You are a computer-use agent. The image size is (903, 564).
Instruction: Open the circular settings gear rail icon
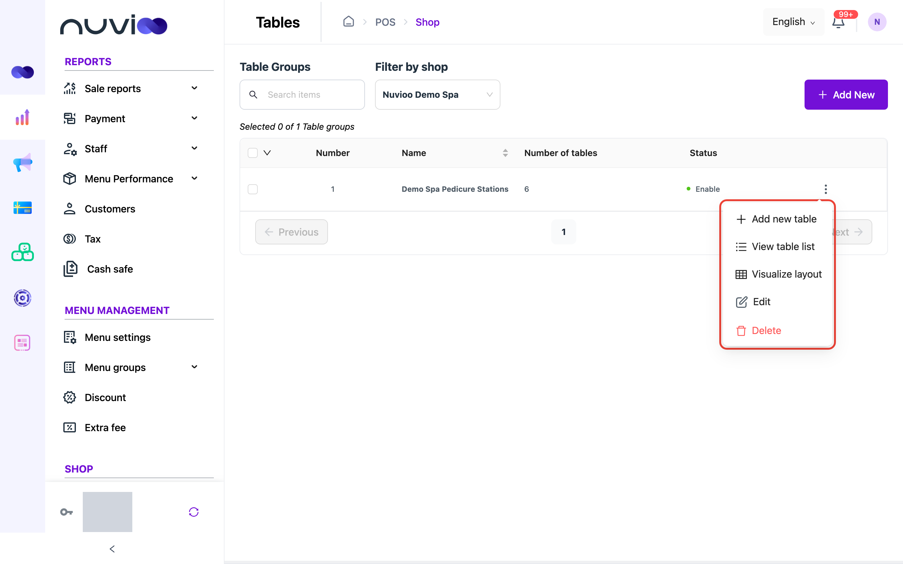[22, 298]
